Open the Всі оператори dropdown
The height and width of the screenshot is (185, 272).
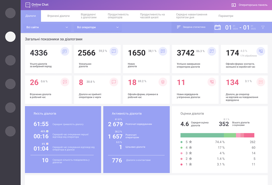(98, 27)
